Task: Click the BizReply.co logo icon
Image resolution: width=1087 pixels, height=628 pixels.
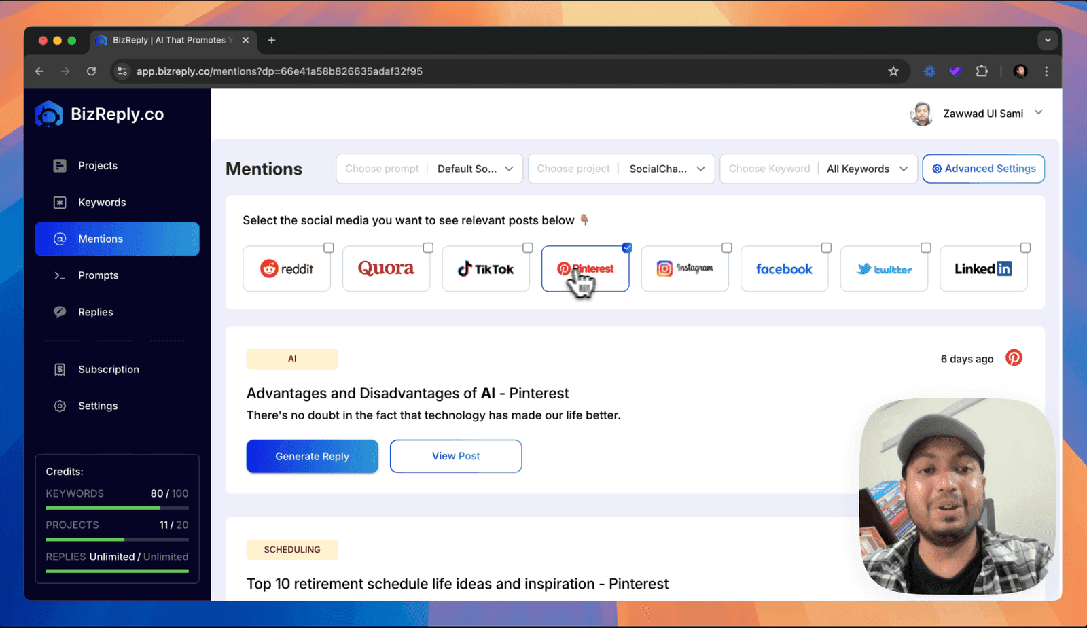Action: tap(49, 114)
